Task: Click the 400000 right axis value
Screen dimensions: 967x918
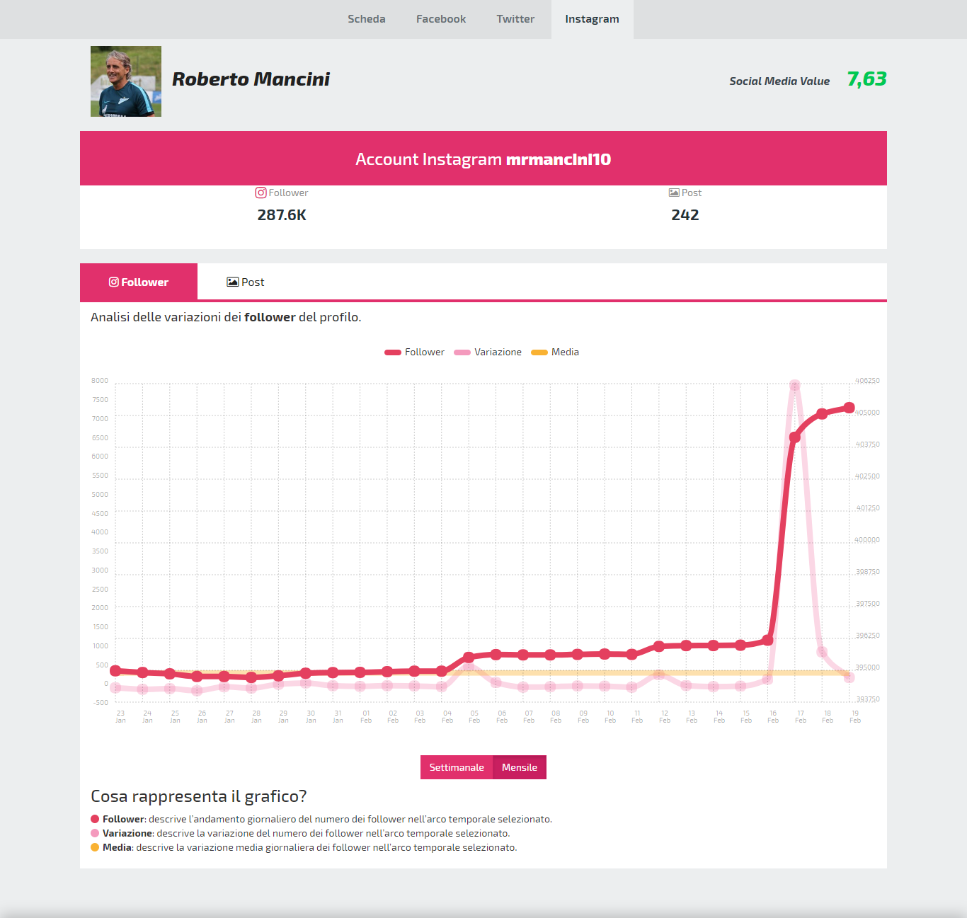Action: (x=867, y=540)
